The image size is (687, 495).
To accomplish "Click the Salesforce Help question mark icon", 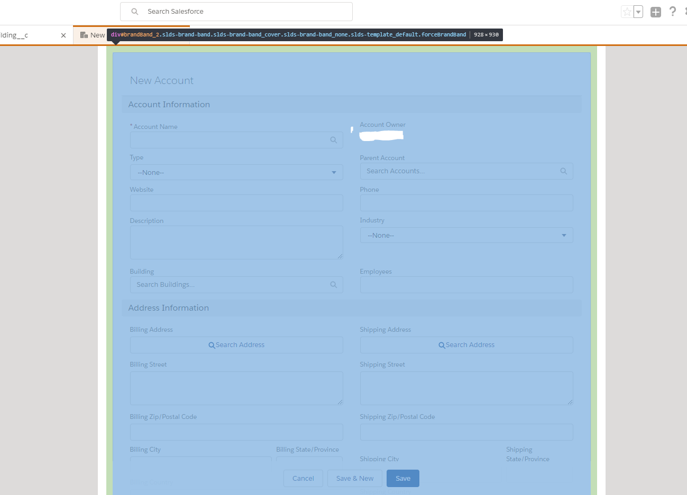I will (x=673, y=11).
